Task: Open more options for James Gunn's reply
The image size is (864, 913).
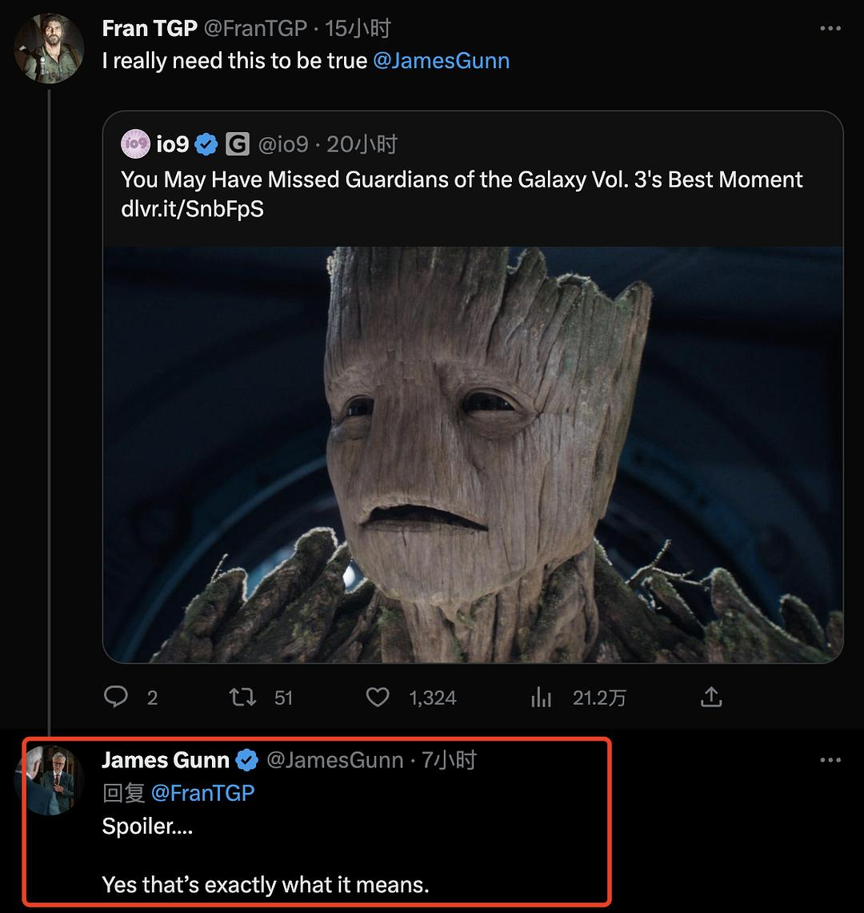Action: [x=830, y=760]
